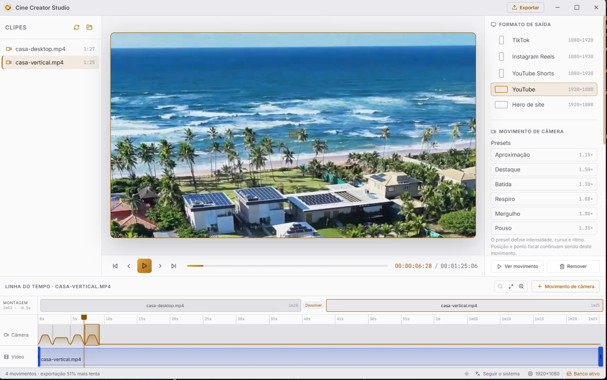Click the 1920×1080 resolution in status bar

click(x=544, y=374)
